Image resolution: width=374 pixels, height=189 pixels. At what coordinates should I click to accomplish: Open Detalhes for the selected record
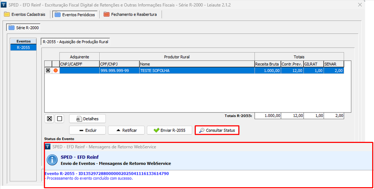[x=87, y=119]
